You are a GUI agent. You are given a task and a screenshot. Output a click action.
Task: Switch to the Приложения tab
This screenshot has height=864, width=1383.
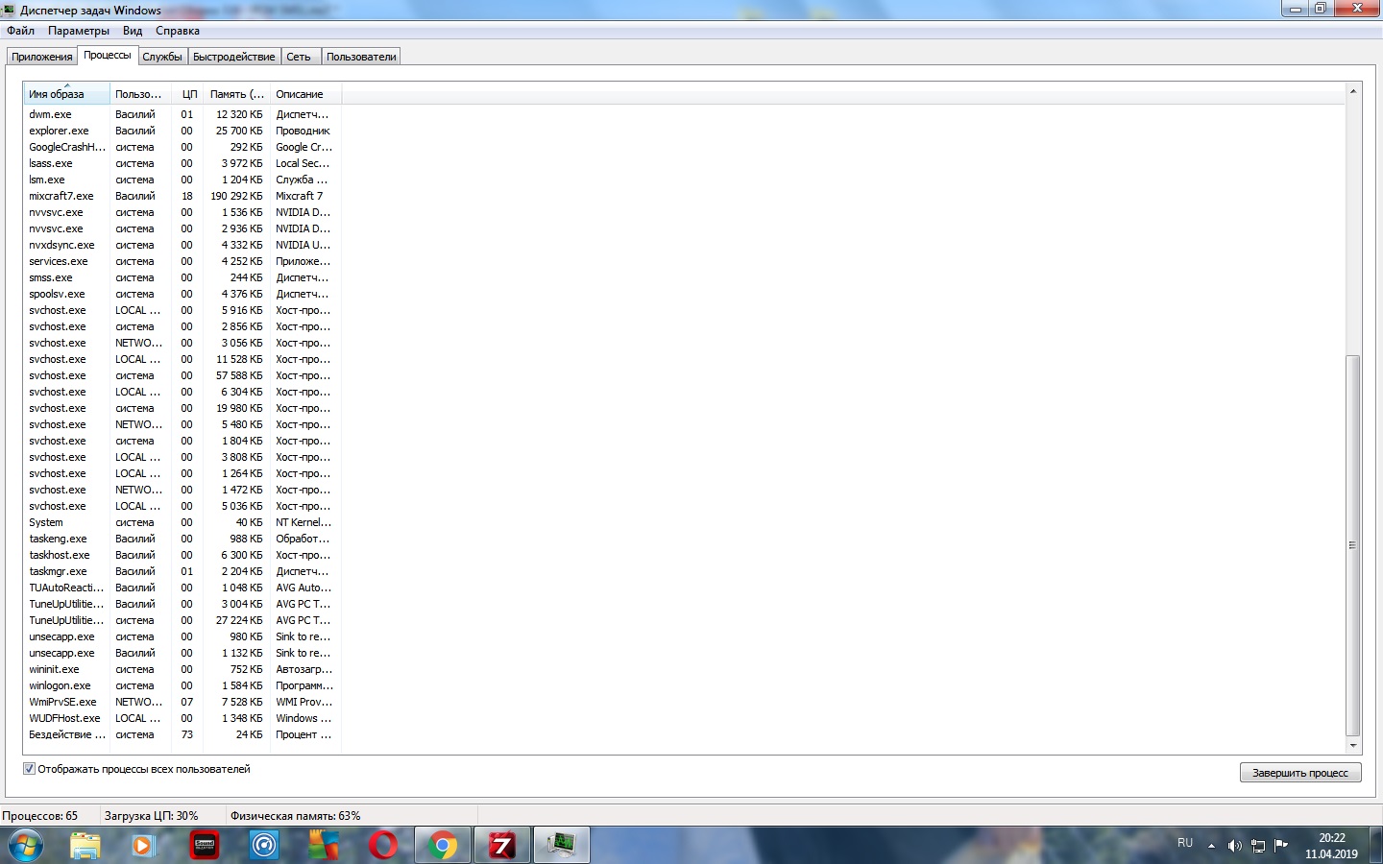(x=42, y=57)
